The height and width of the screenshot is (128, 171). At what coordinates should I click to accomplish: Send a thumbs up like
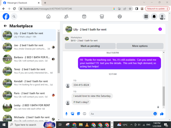[162, 114]
